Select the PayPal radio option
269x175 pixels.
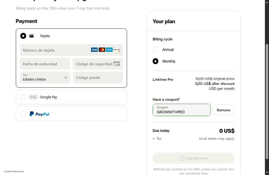pos(23,114)
